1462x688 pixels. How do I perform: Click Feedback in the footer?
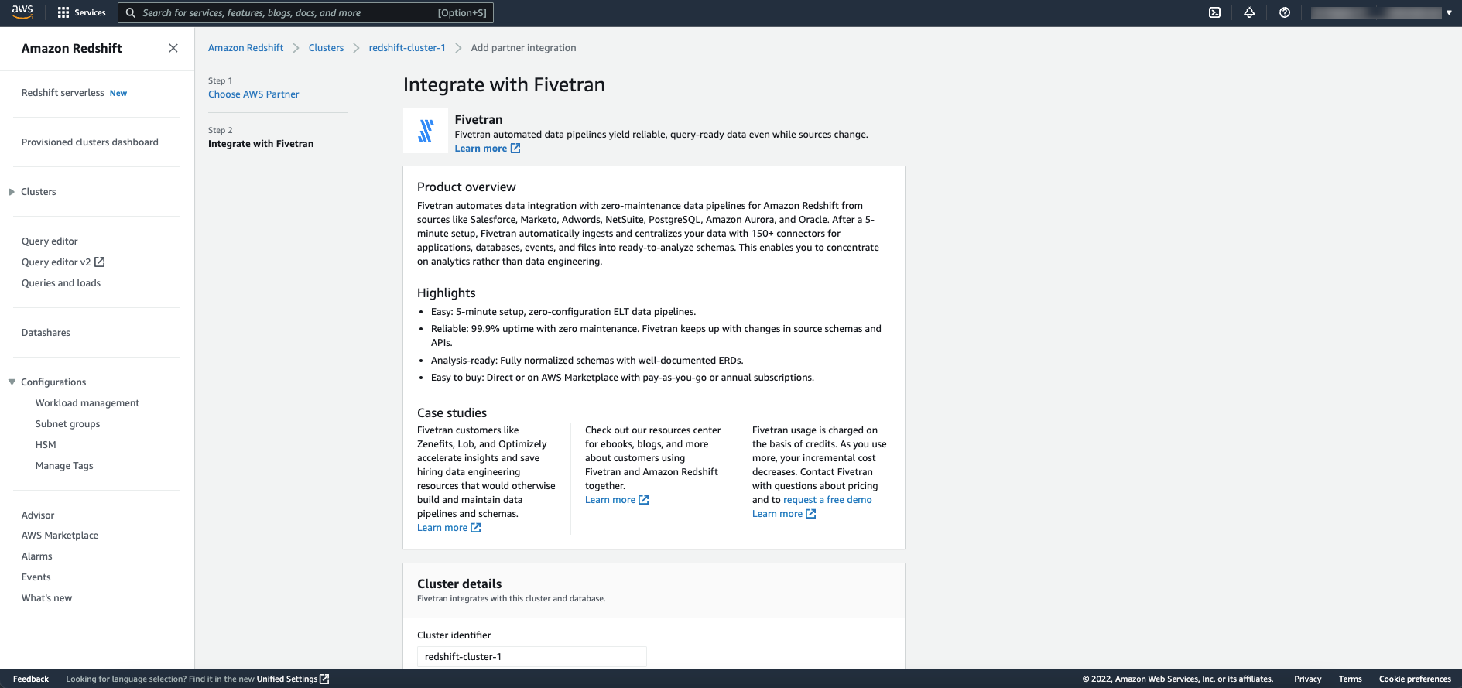click(31, 679)
